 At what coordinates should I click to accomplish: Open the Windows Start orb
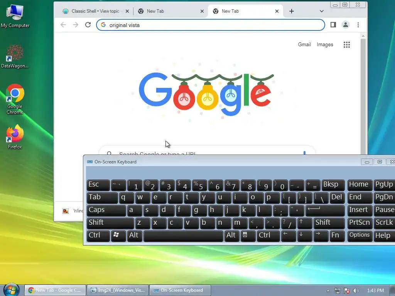(11, 290)
